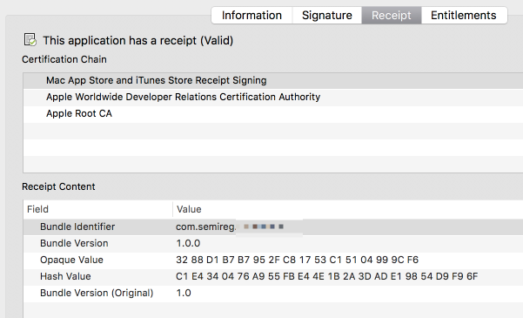Viewport: 523px width, 318px height.
Task: Click the empty row below Apple Root CA
Action: pos(273,131)
